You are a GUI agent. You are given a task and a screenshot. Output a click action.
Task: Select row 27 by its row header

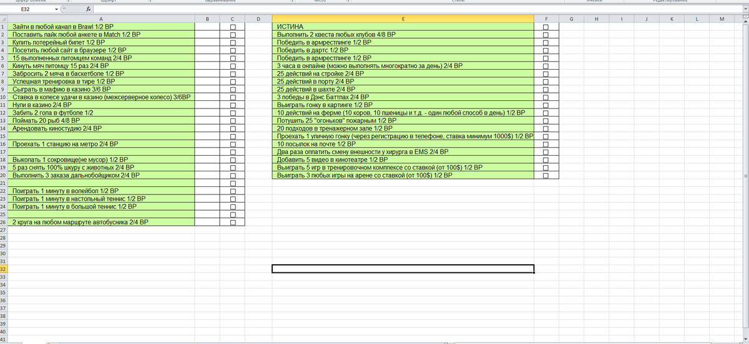[4, 229]
